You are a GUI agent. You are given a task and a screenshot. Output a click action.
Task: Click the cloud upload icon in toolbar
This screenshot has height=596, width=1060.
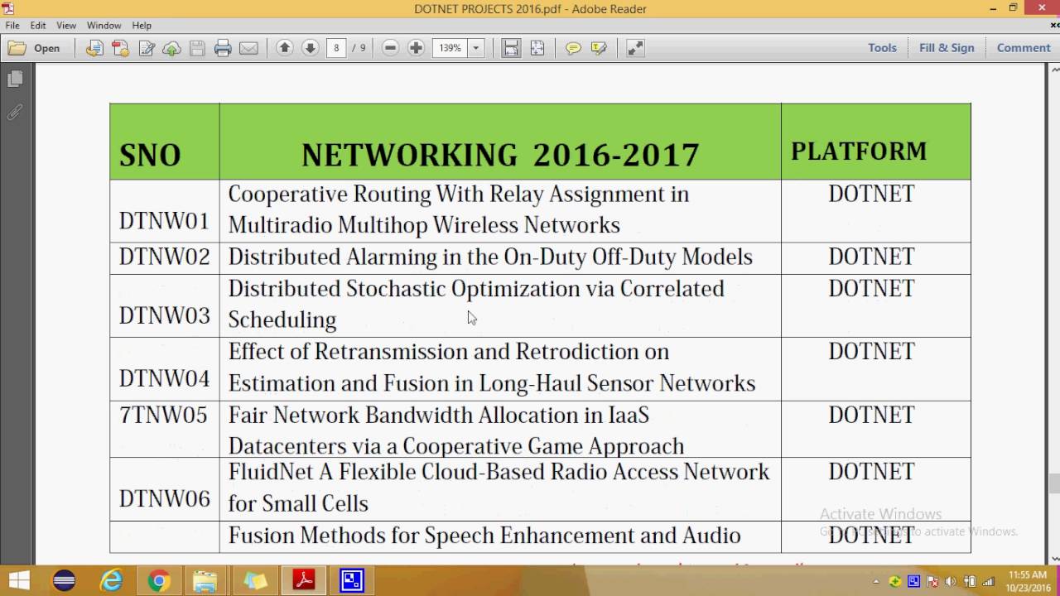(171, 48)
